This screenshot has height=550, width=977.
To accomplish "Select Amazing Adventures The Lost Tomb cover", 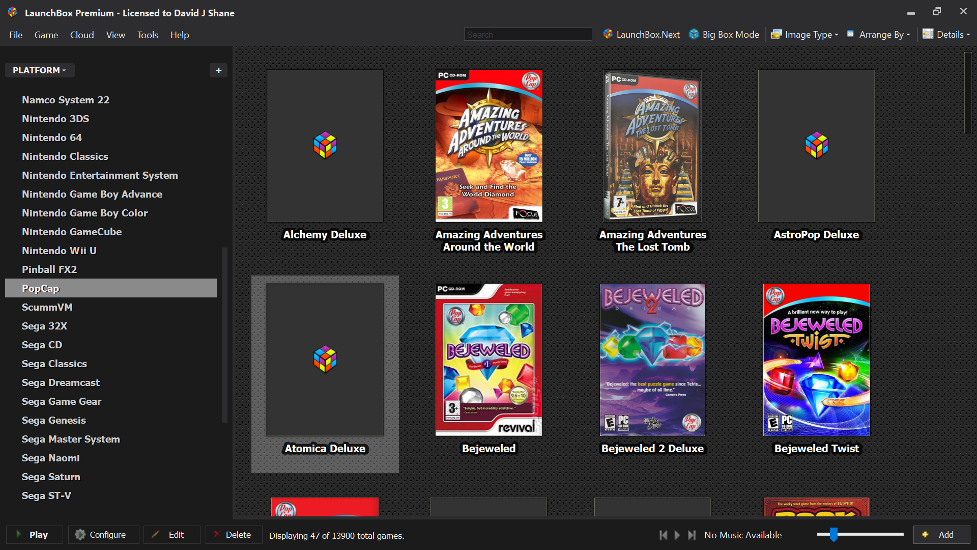I will coord(652,146).
